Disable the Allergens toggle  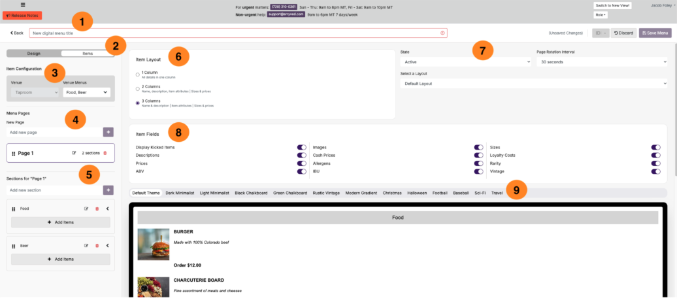tap(478, 163)
